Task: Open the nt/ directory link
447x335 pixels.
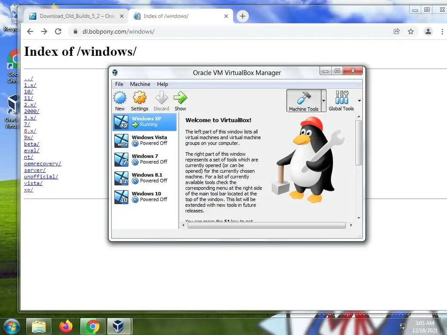Action: tap(28, 157)
